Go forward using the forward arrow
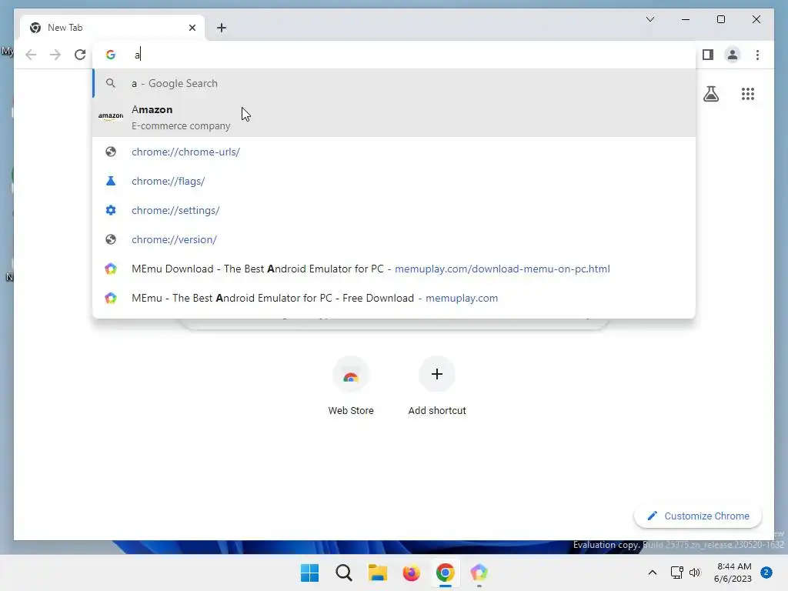 tap(55, 55)
